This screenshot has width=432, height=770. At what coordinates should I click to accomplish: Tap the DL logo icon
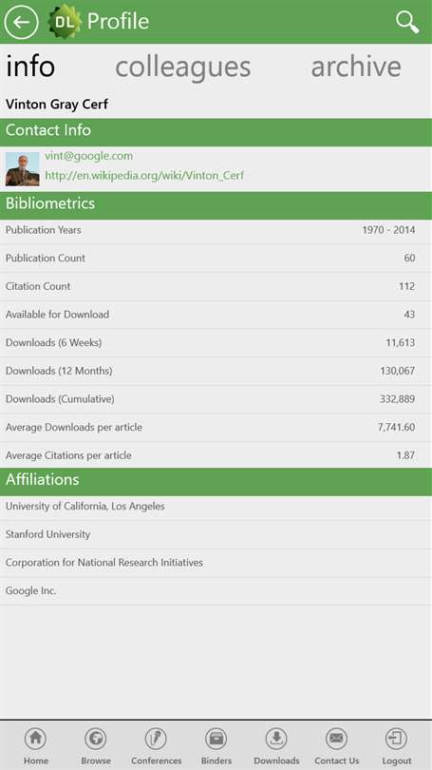(x=65, y=22)
